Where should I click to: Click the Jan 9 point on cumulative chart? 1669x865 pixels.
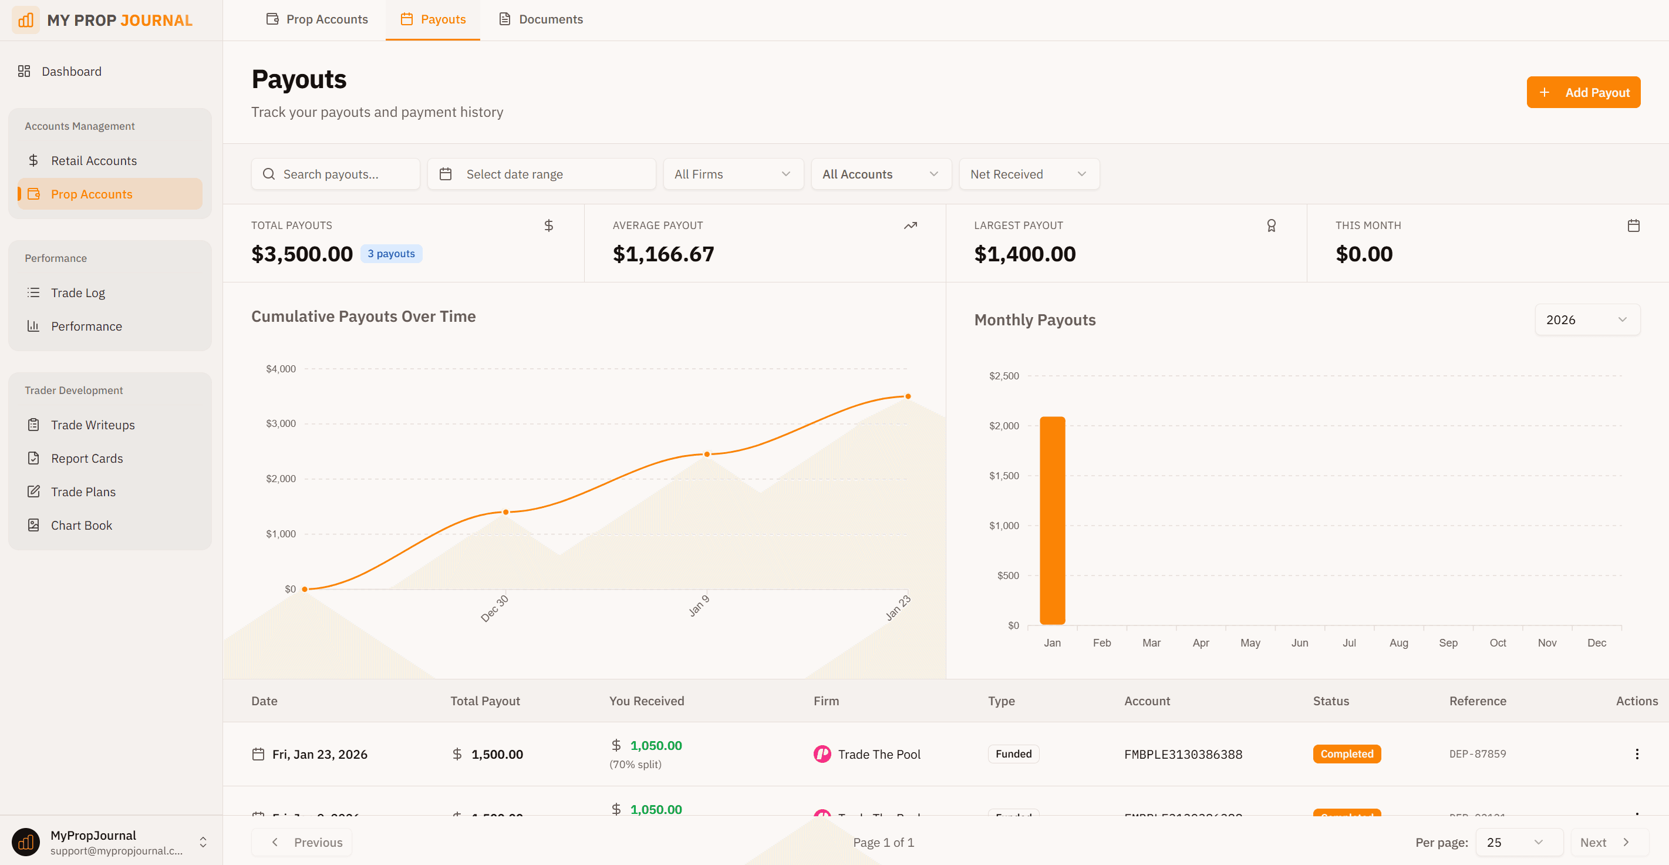(707, 454)
